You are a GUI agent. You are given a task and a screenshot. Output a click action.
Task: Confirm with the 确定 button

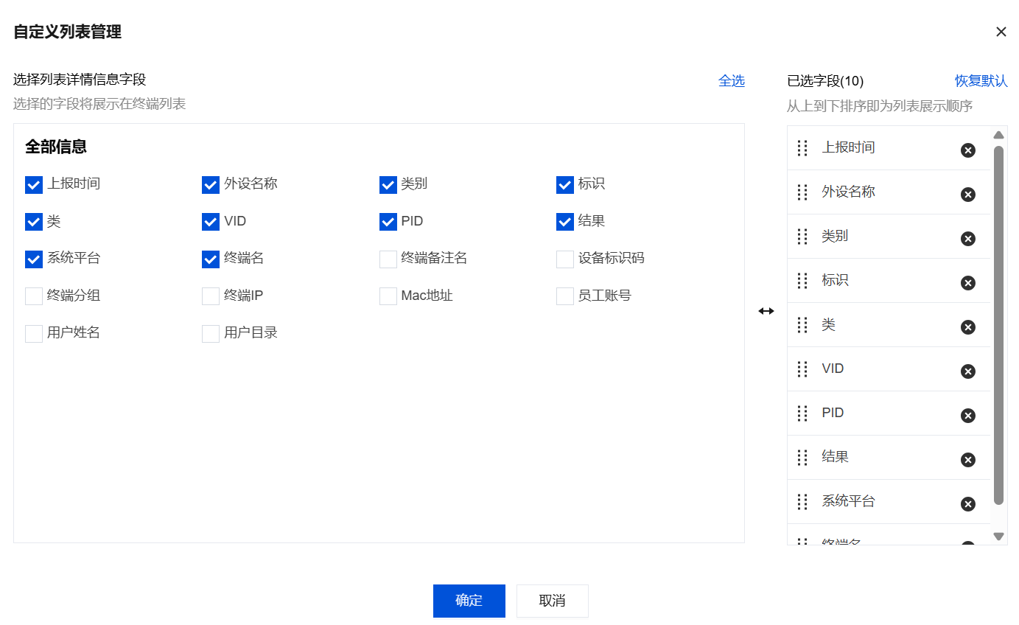click(469, 601)
